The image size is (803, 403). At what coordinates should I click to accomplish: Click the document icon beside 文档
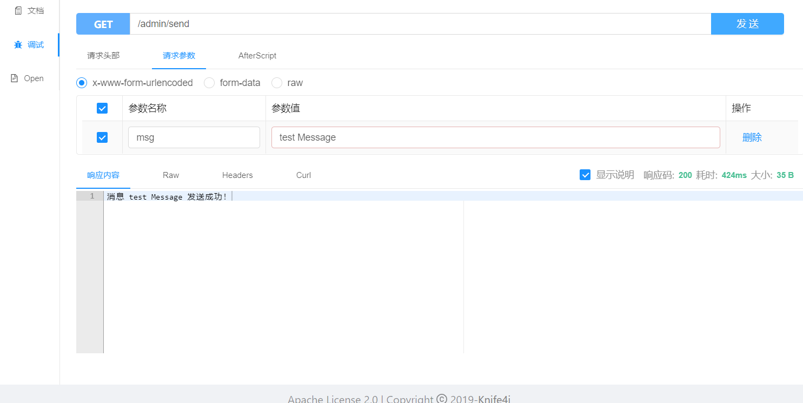18,10
